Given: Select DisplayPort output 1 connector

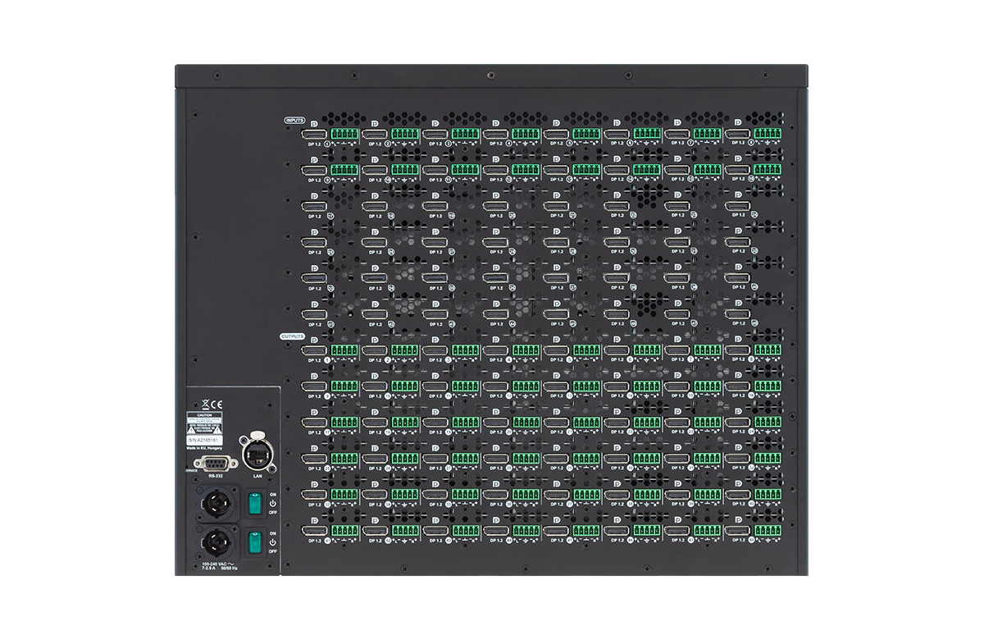Looking at the screenshot, I should pos(313,350).
